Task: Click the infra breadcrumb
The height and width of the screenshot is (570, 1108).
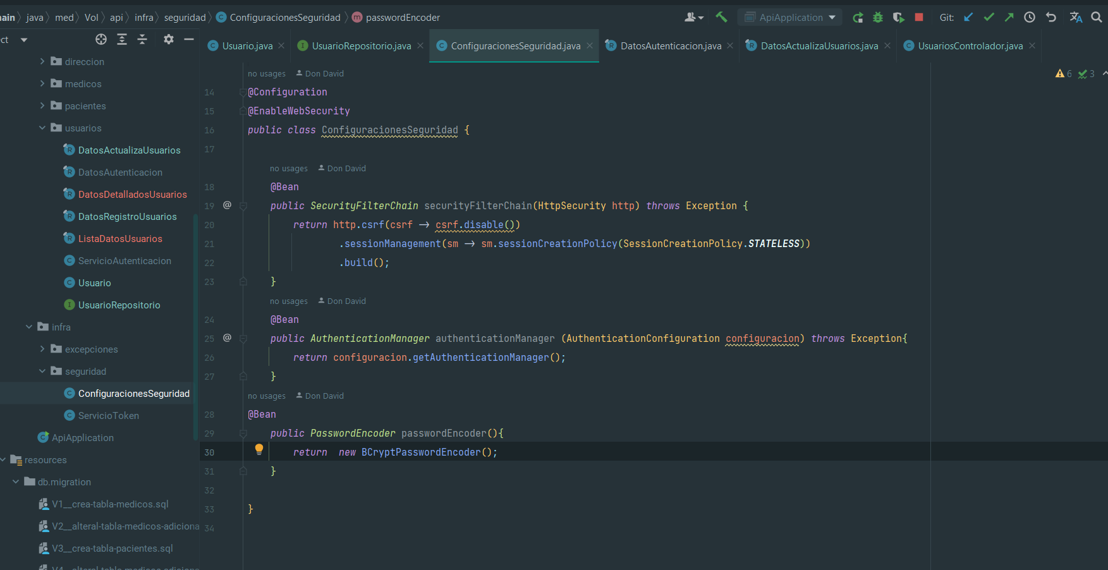Action: 143,17
